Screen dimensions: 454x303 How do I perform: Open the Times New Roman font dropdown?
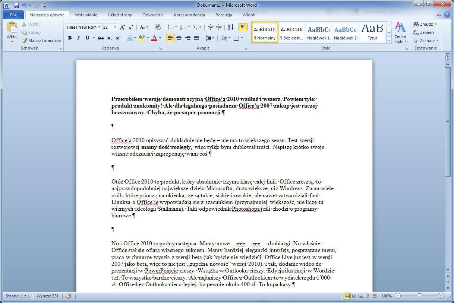coord(100,27)
